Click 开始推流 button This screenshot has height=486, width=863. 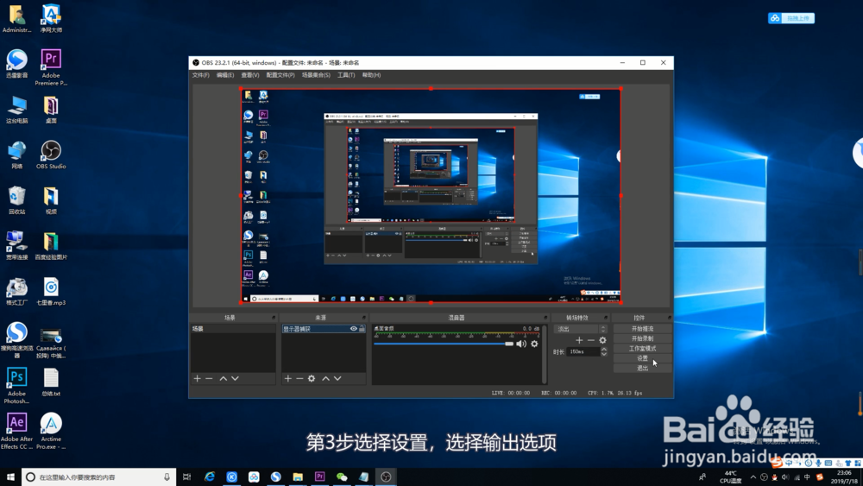coord(642,329)
